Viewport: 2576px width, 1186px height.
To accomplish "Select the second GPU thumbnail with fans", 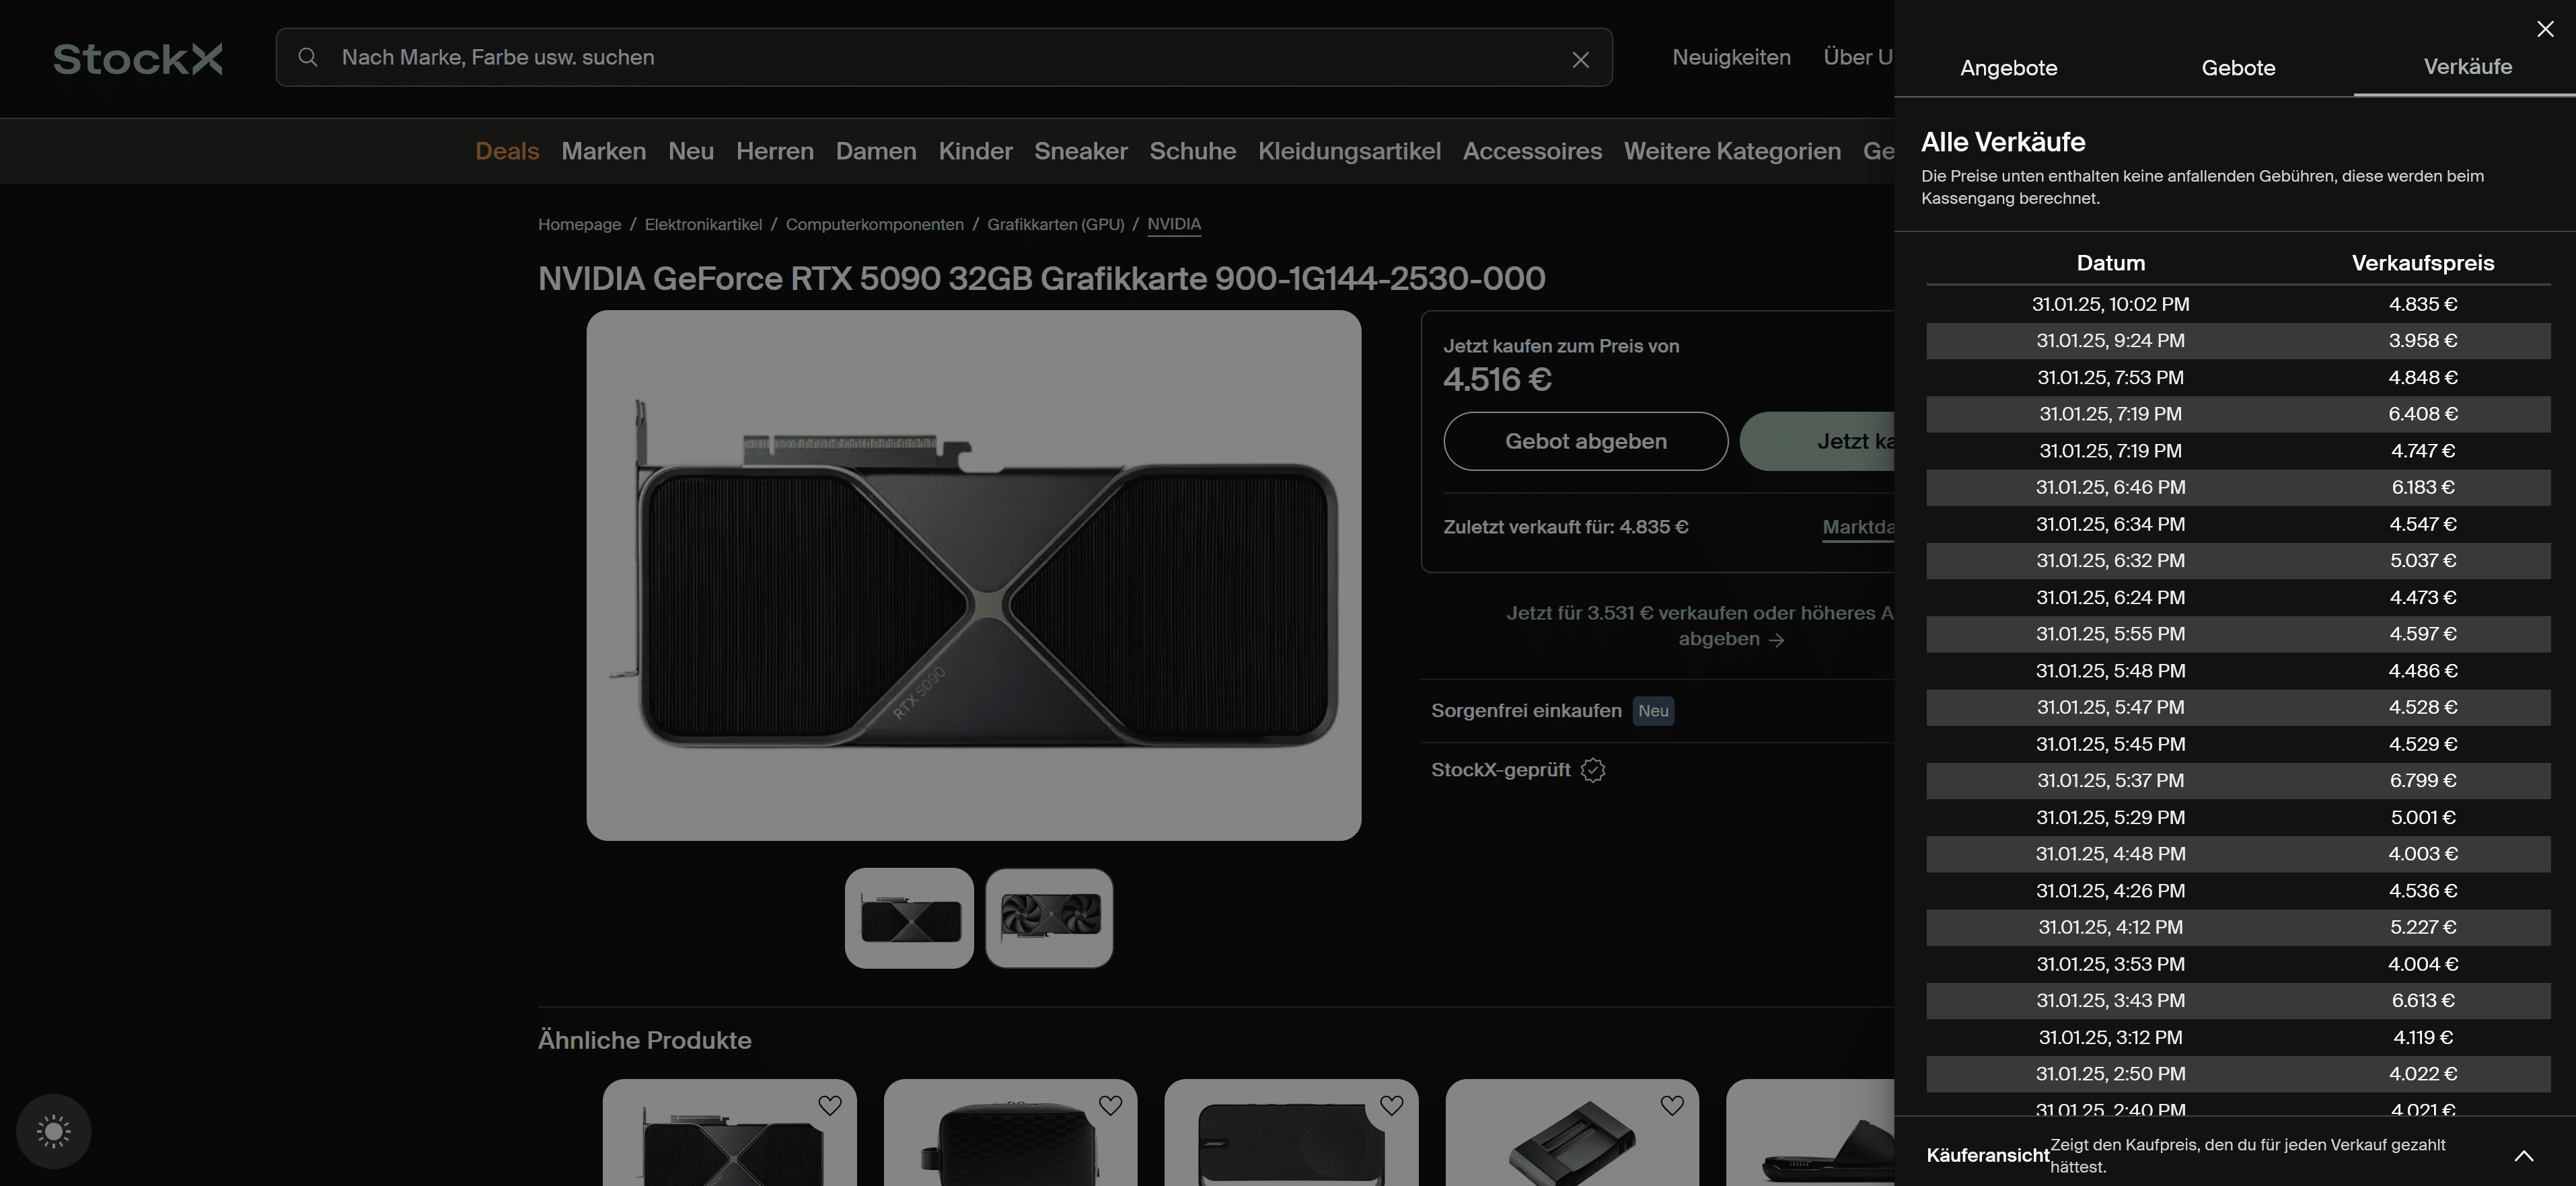I will click(x=1049, y=918).
